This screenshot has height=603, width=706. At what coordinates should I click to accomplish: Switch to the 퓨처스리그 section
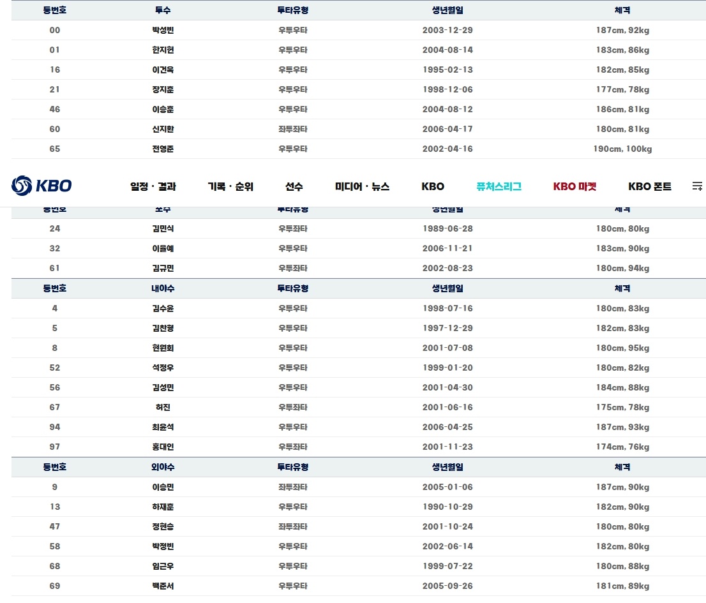pyautogui.click(x=499, y=187)
